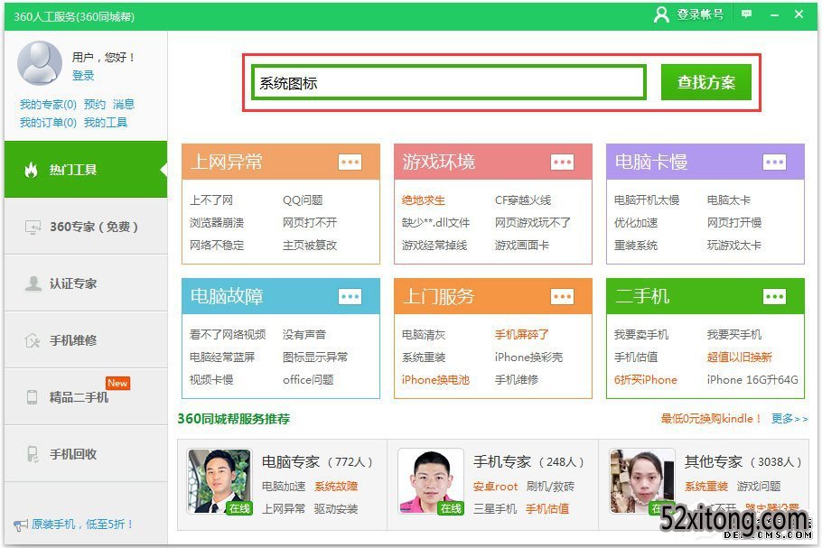Click 安卓root tag under 手机专家

495,487
